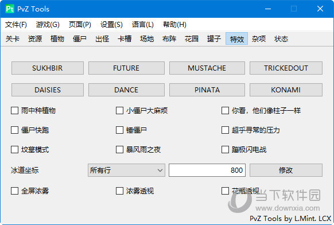Image resolution: width=334 pixels, height=225 pixels.
Task: Switch to the 卡槽 tab
Action: pyautogui.click(x=125, y=39)
